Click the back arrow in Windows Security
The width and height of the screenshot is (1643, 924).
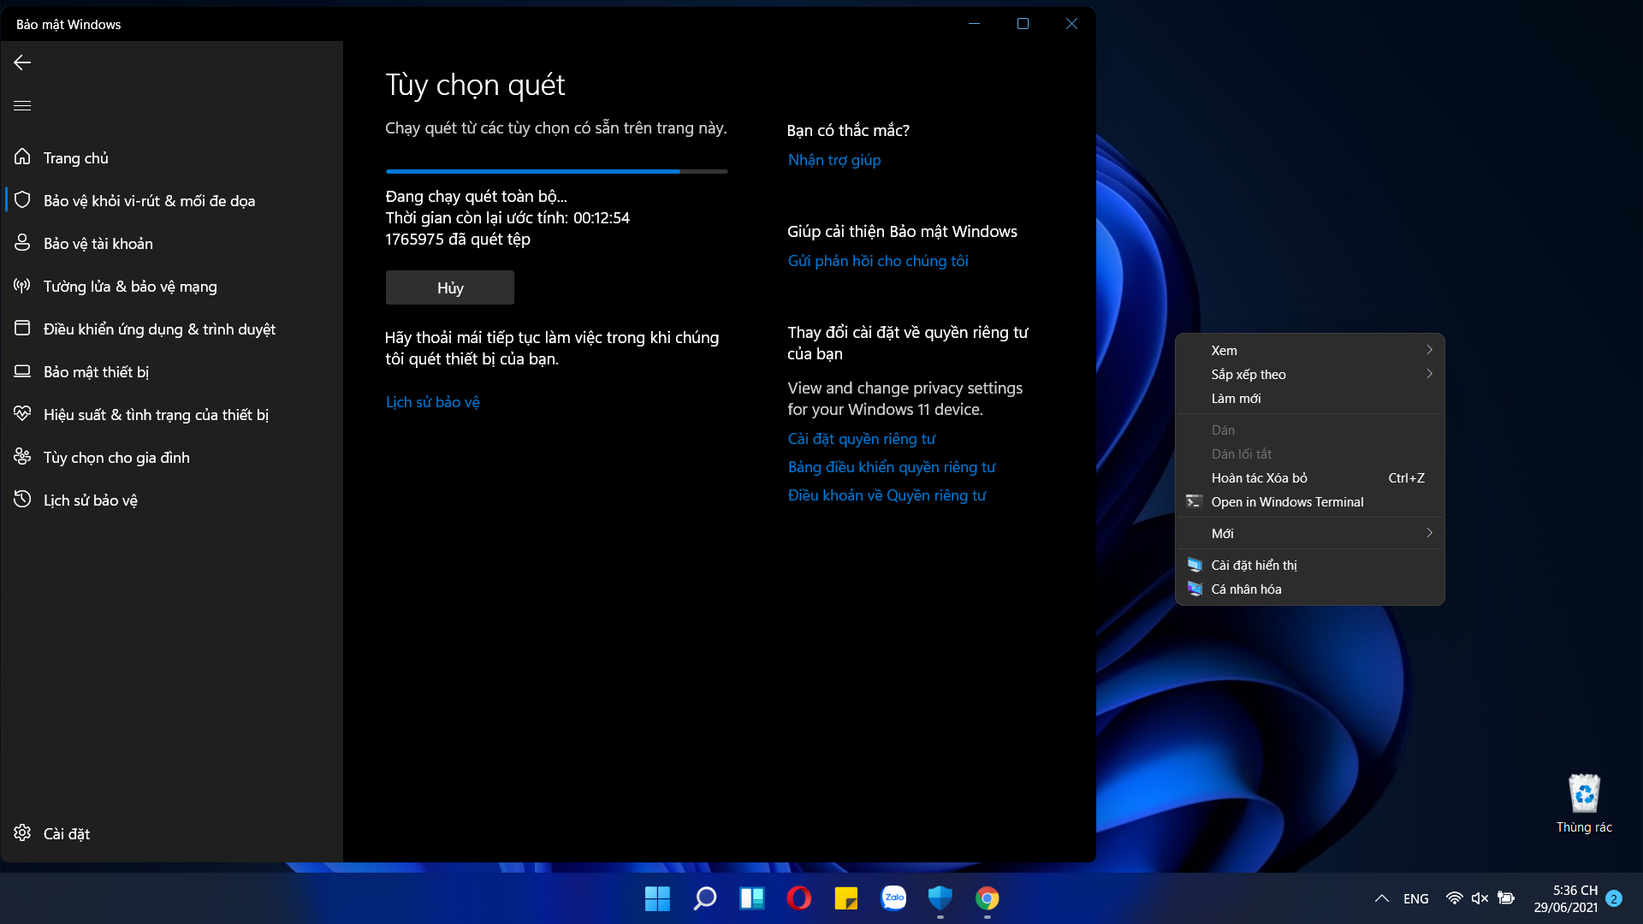point(22,62)
